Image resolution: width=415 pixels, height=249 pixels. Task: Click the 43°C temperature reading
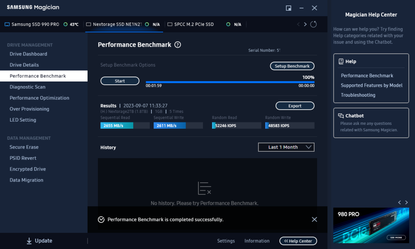coord(74,24)
